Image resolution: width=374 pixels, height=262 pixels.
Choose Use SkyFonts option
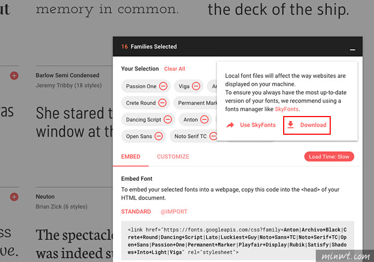[x=251, y=125]
